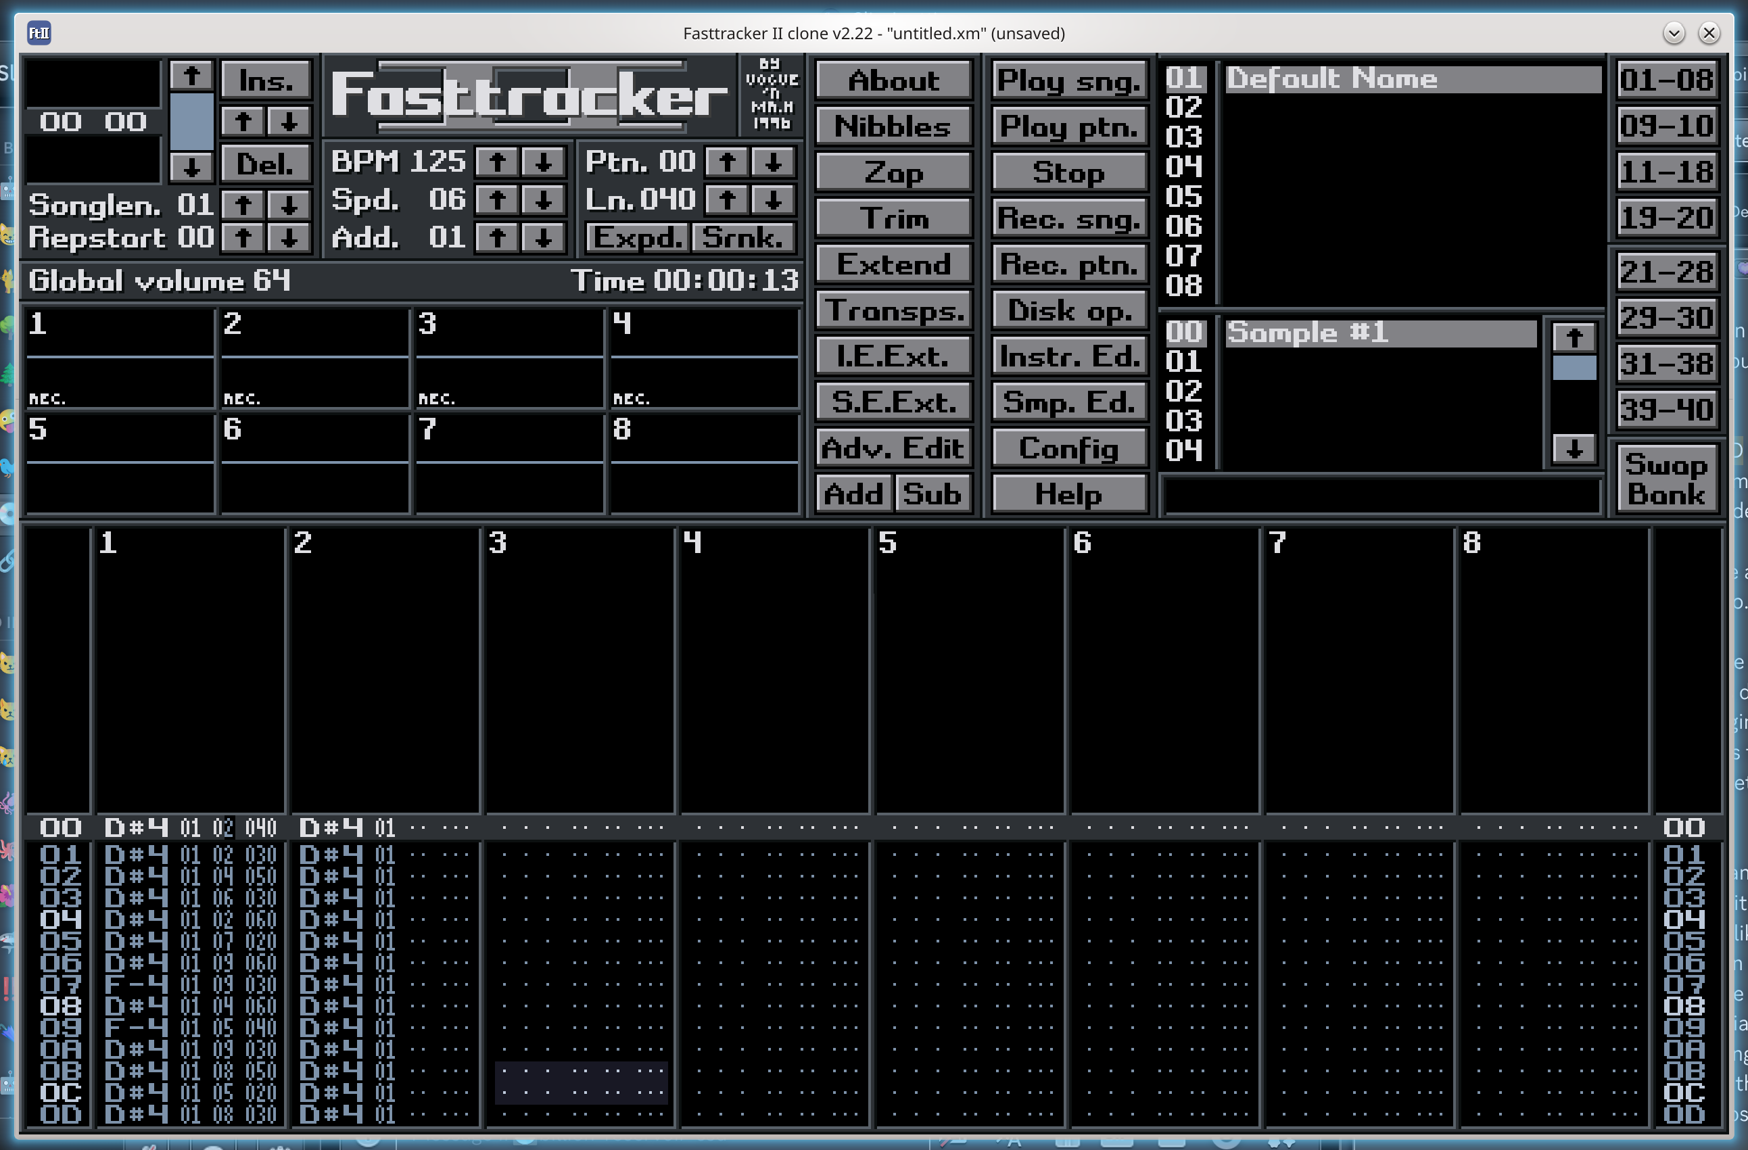The width and height of the screenshot is (1748, 1150).
Task: Decrease Songlen. with its down arrow
Action: tap(289, 205)
